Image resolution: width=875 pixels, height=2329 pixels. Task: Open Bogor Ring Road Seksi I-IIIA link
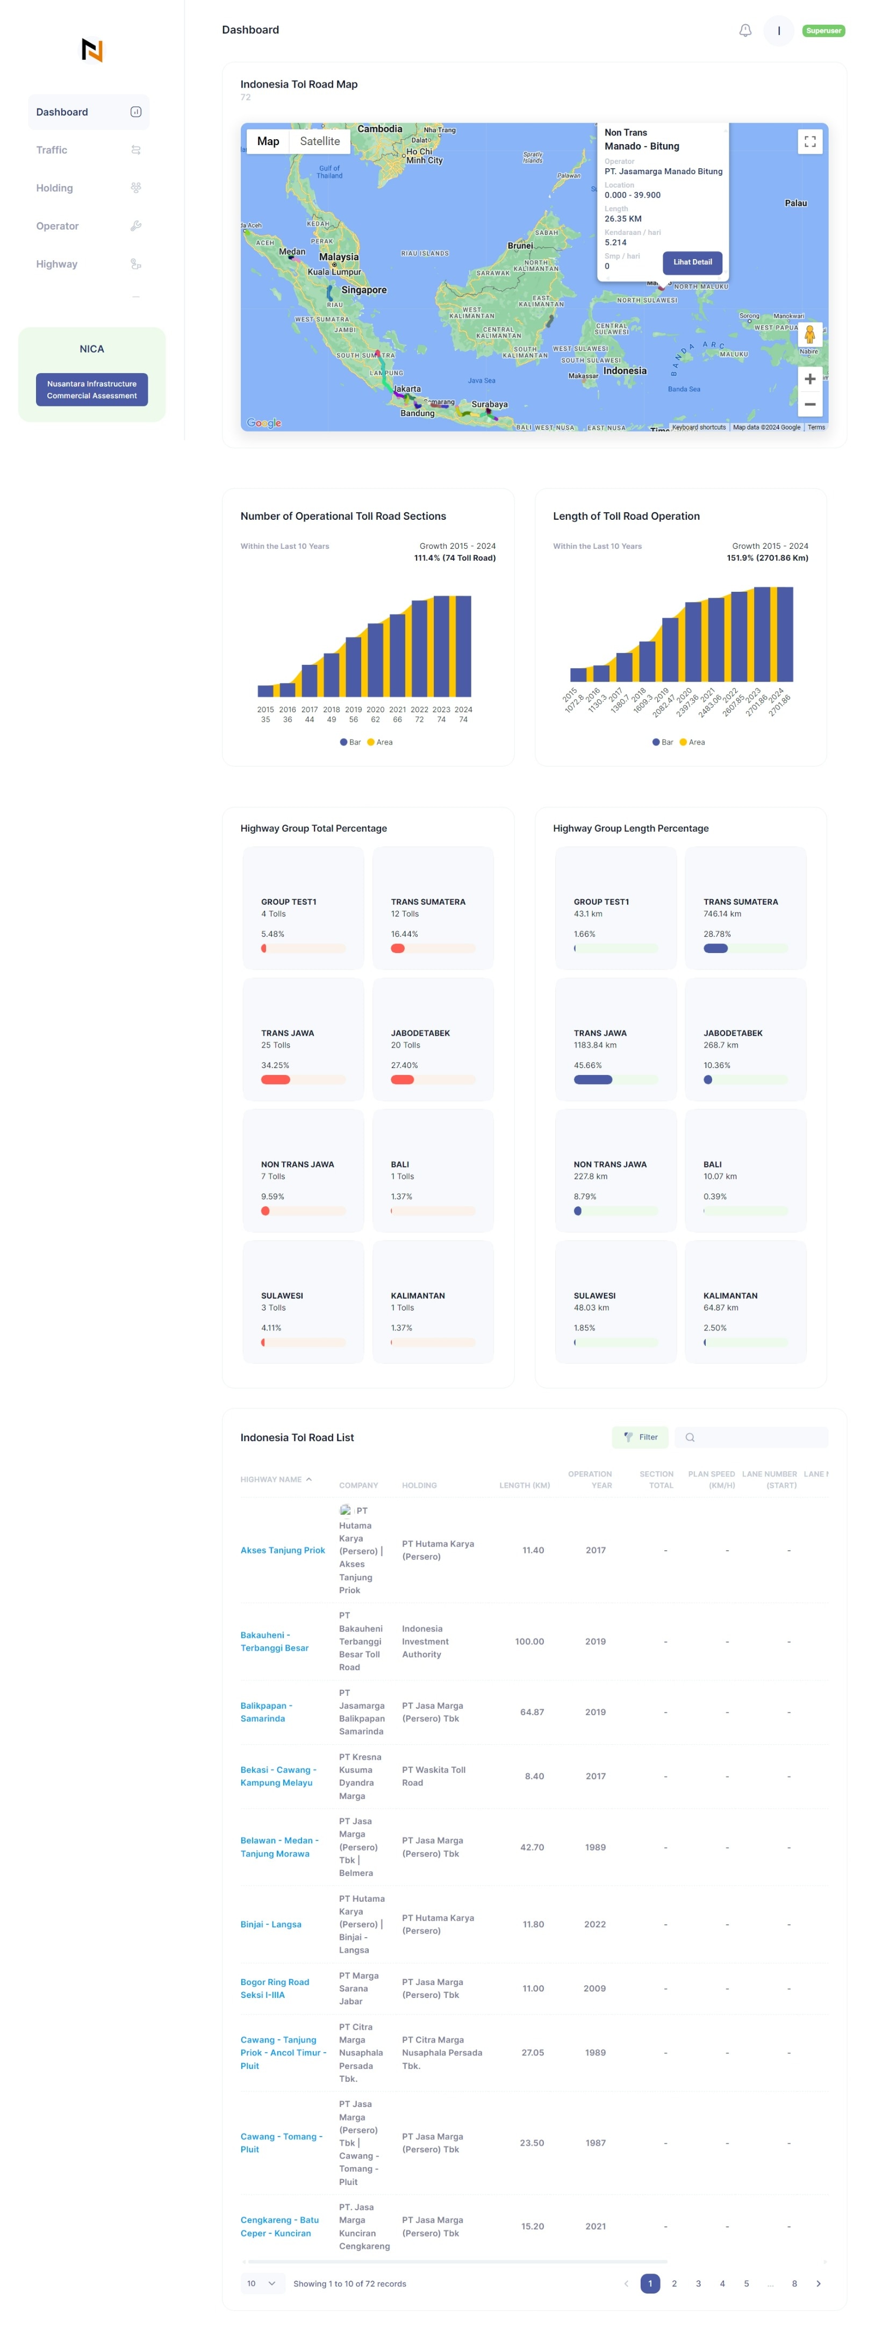275,1988
